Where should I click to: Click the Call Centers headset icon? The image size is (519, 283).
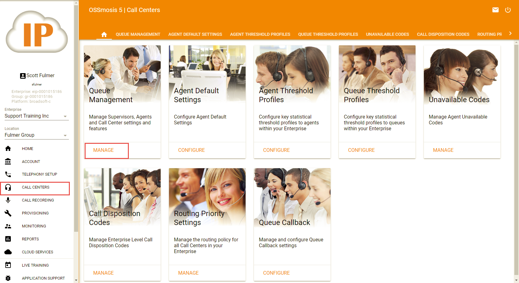pyautogui.click(x=8, y=187)
